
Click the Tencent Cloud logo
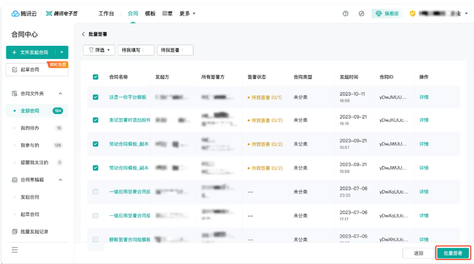24,14
